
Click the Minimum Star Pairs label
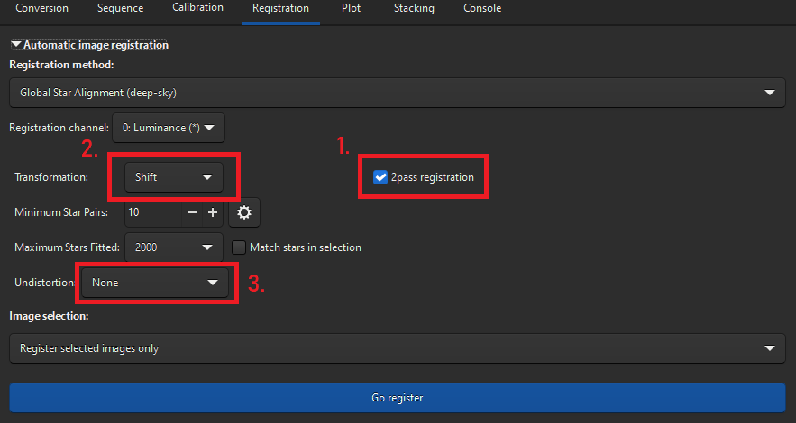point(61,212)
